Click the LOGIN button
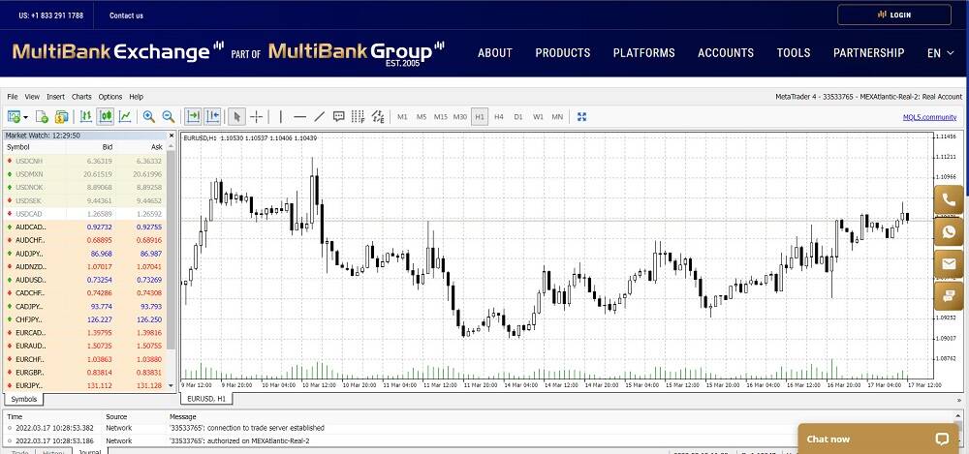Image resolution: width=969 pixels, height=454 pixels. pyautogui.click(x=894, y=15)
